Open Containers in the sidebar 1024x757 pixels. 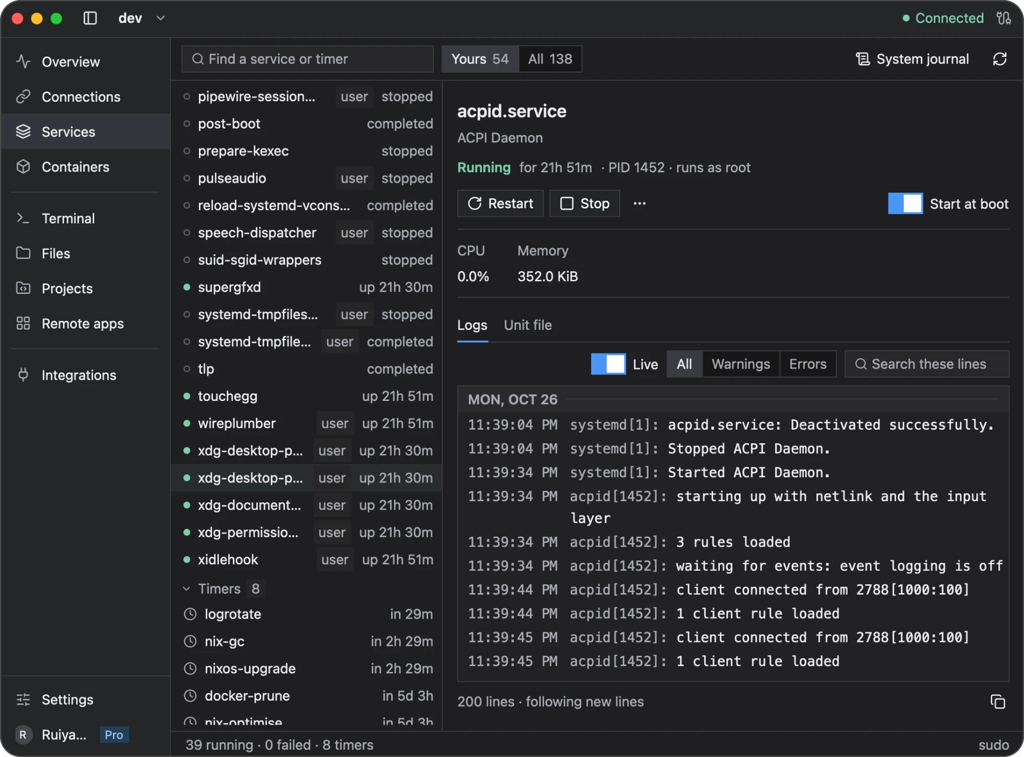[x=85, y=167]
